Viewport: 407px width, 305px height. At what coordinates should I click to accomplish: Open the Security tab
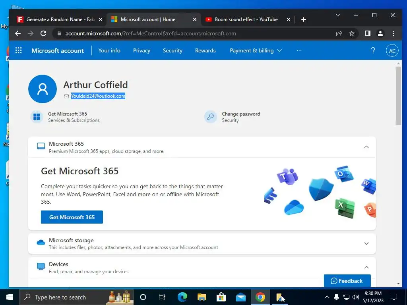pos(172,50)
